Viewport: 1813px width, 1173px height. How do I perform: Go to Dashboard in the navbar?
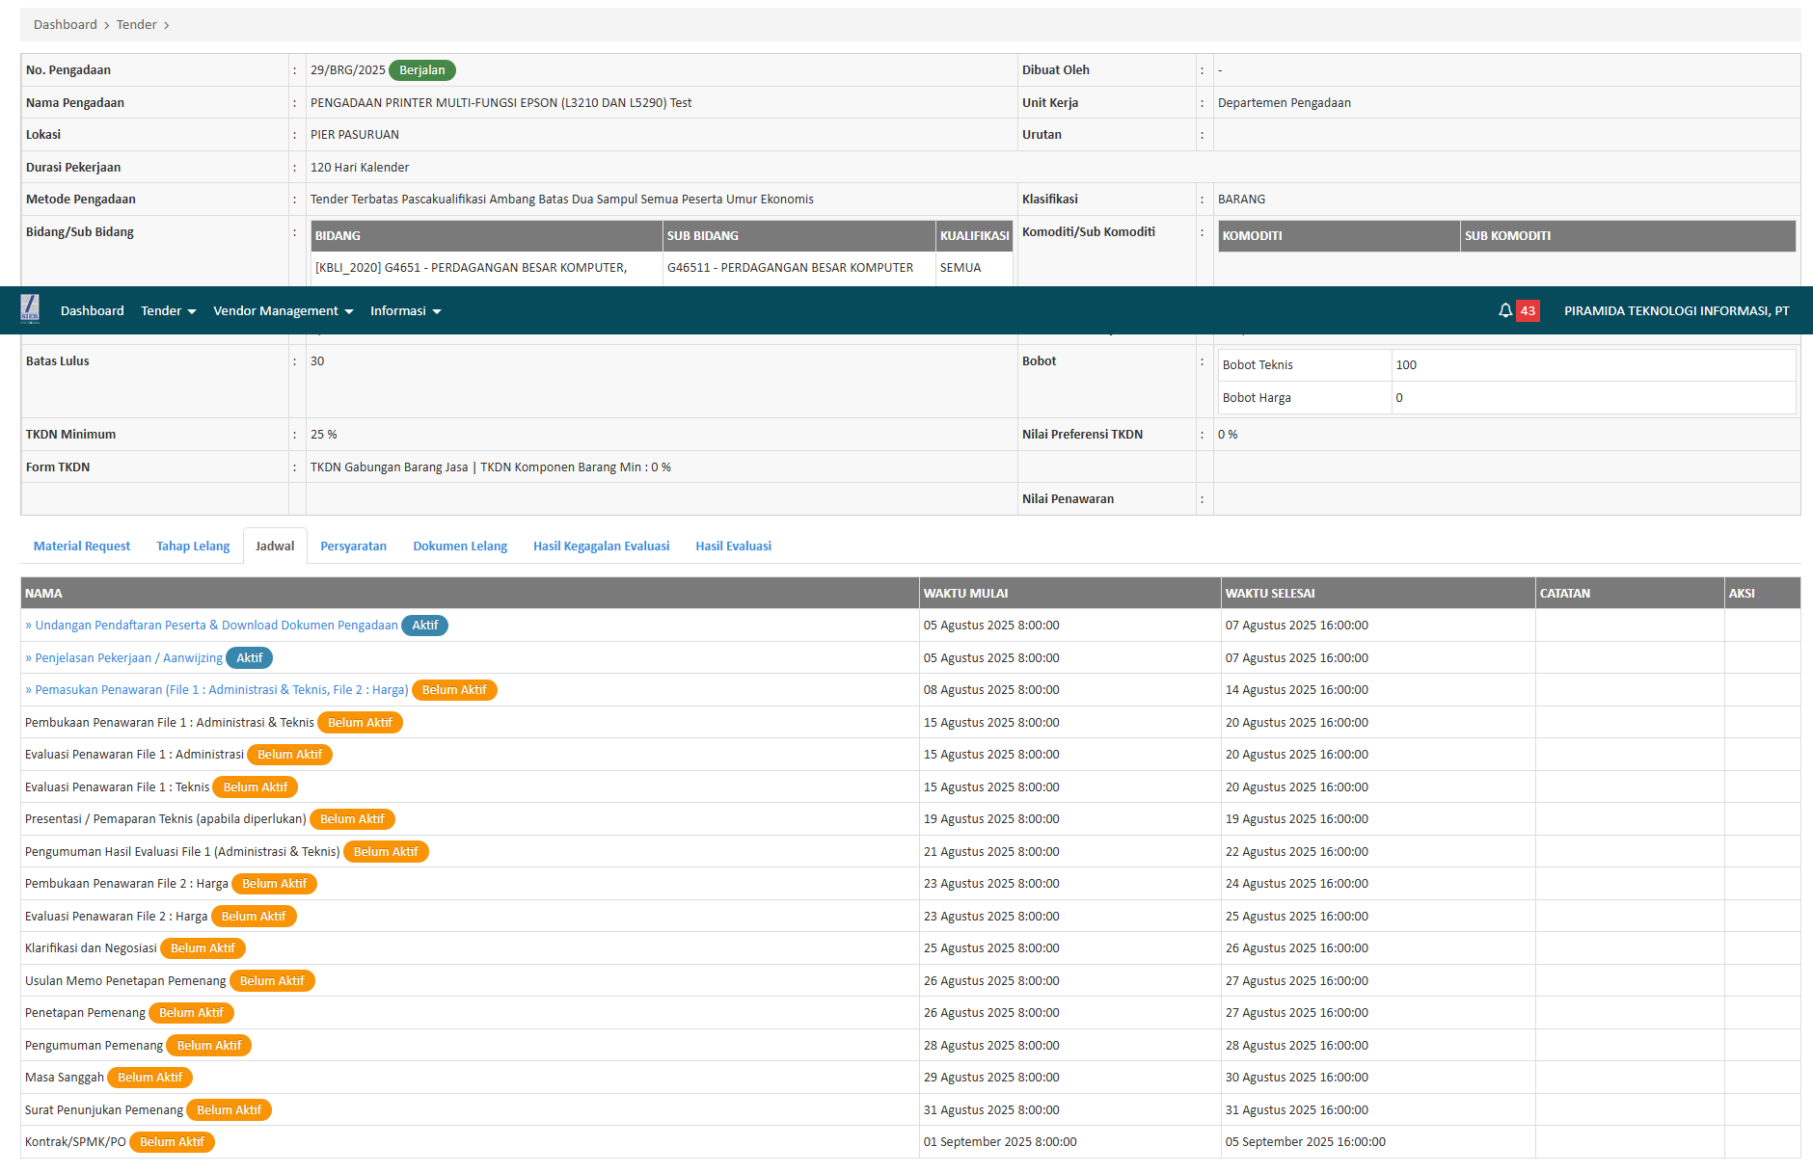pyautogui.click(x=92, y=310)
